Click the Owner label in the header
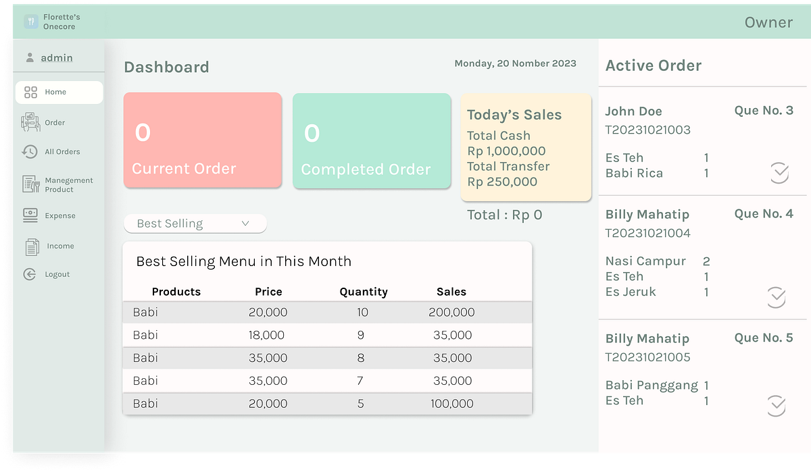 pyautogui.click(x=768, y=22)
